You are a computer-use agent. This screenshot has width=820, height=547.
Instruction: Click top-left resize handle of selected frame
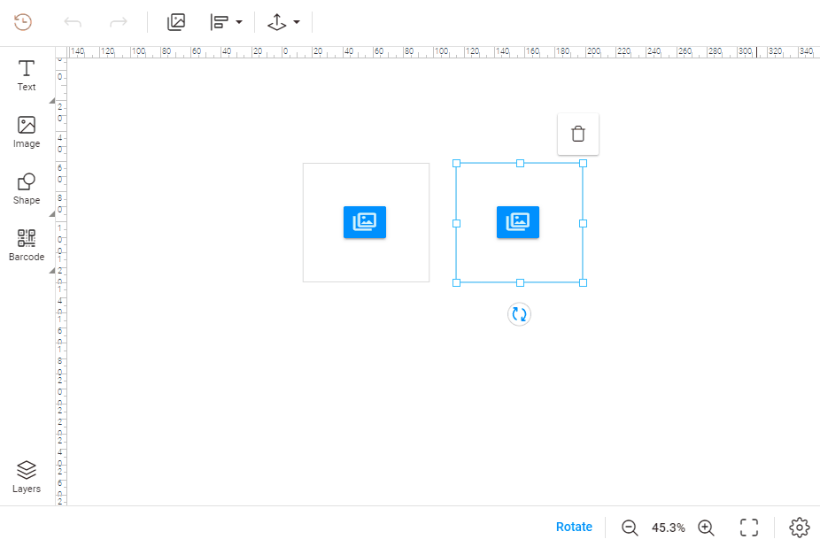click(x=457, y=164)
